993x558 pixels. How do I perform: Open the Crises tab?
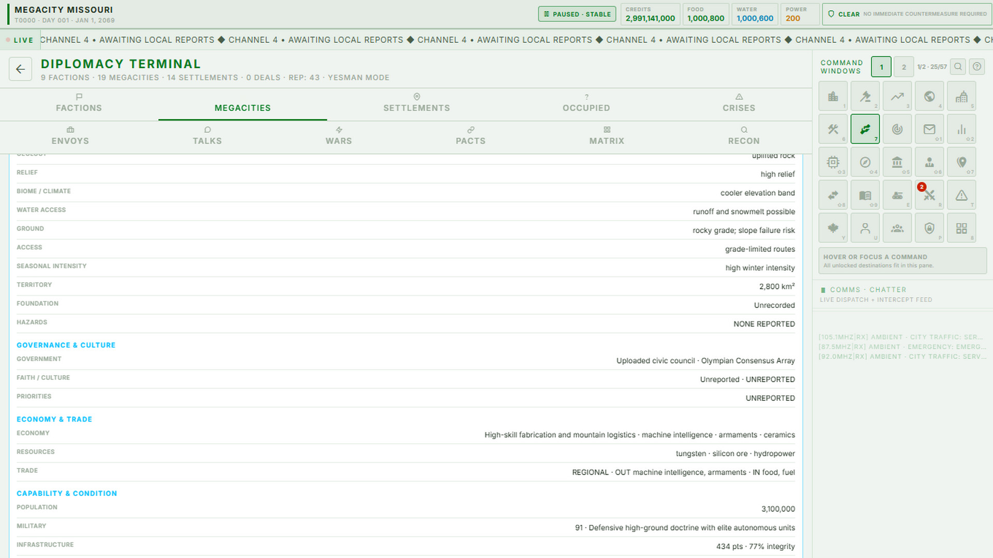click(x=739, y=103)
